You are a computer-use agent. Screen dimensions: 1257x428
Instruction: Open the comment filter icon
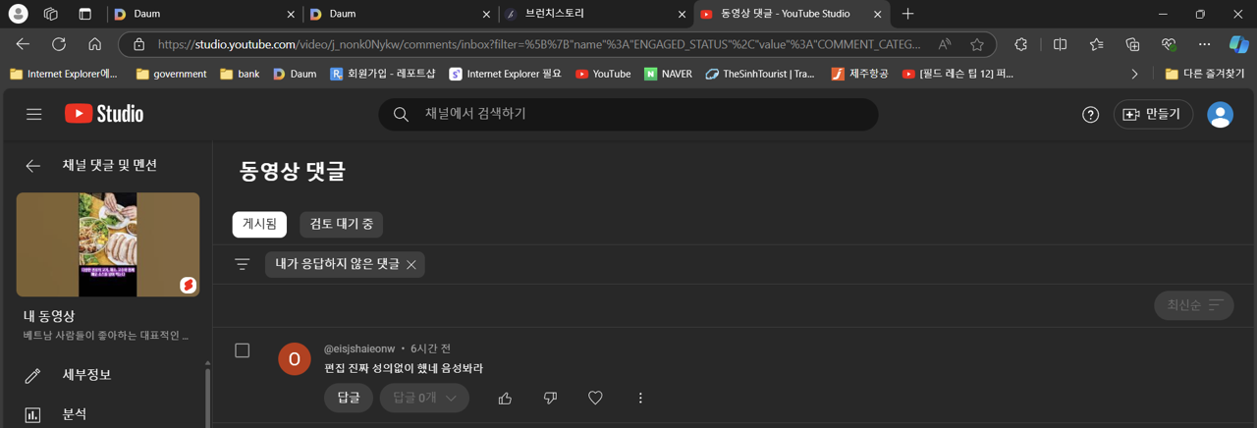(243, 264)
